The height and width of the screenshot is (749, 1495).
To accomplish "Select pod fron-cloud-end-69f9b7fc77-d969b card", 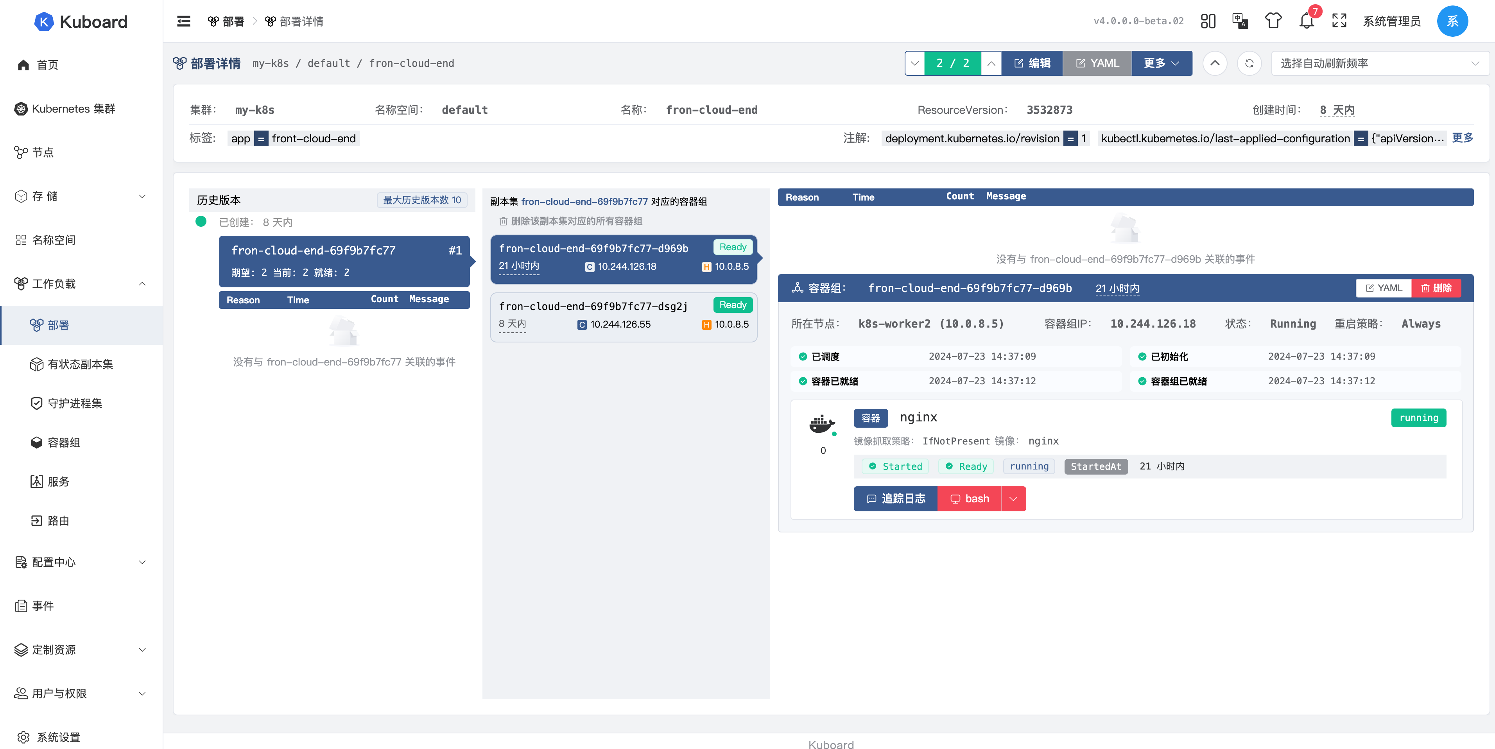I will (x=624, y=259).
